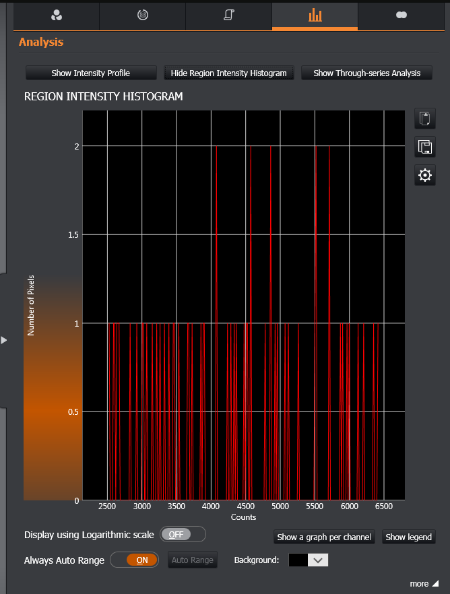
Task: Copy histogram data to clipboard
Action: (x=424, y=119)
